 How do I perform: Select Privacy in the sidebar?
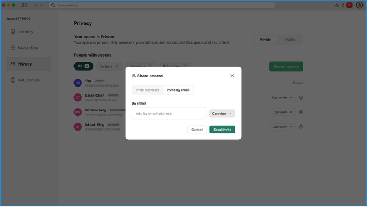tap(29, 64)
